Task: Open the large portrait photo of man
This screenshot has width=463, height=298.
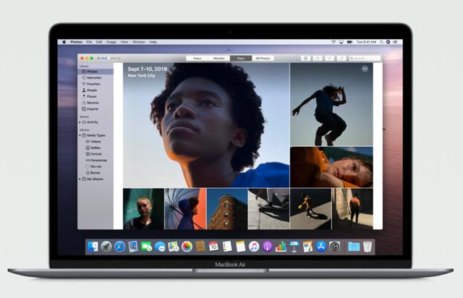Action: tap(206, 125)
